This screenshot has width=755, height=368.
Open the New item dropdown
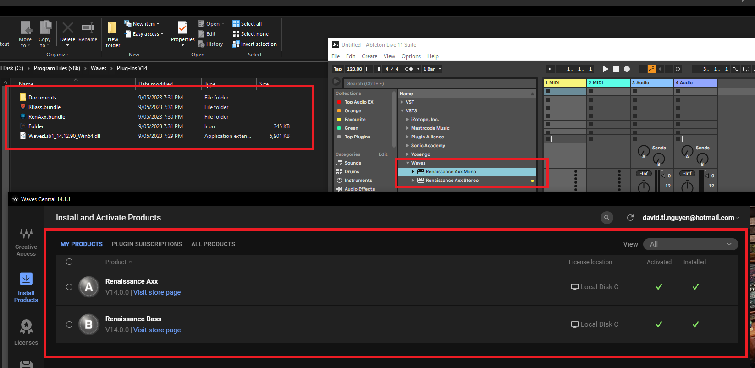(x=142, y=24)
